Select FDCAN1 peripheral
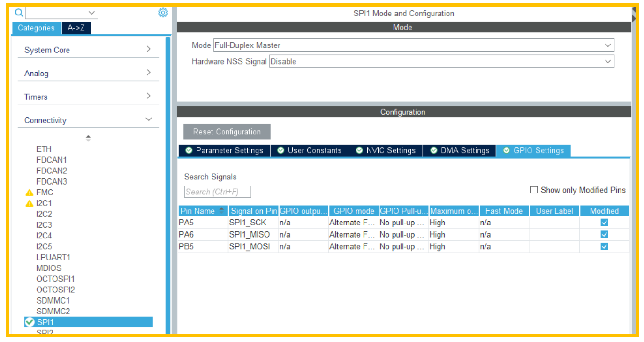Screen dimensions: 644x342 52,160
